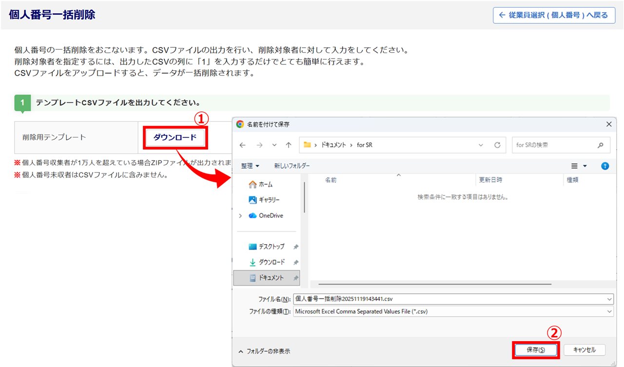Click the search magnifier icon
The image size is (624, 367).
(601, 145)
